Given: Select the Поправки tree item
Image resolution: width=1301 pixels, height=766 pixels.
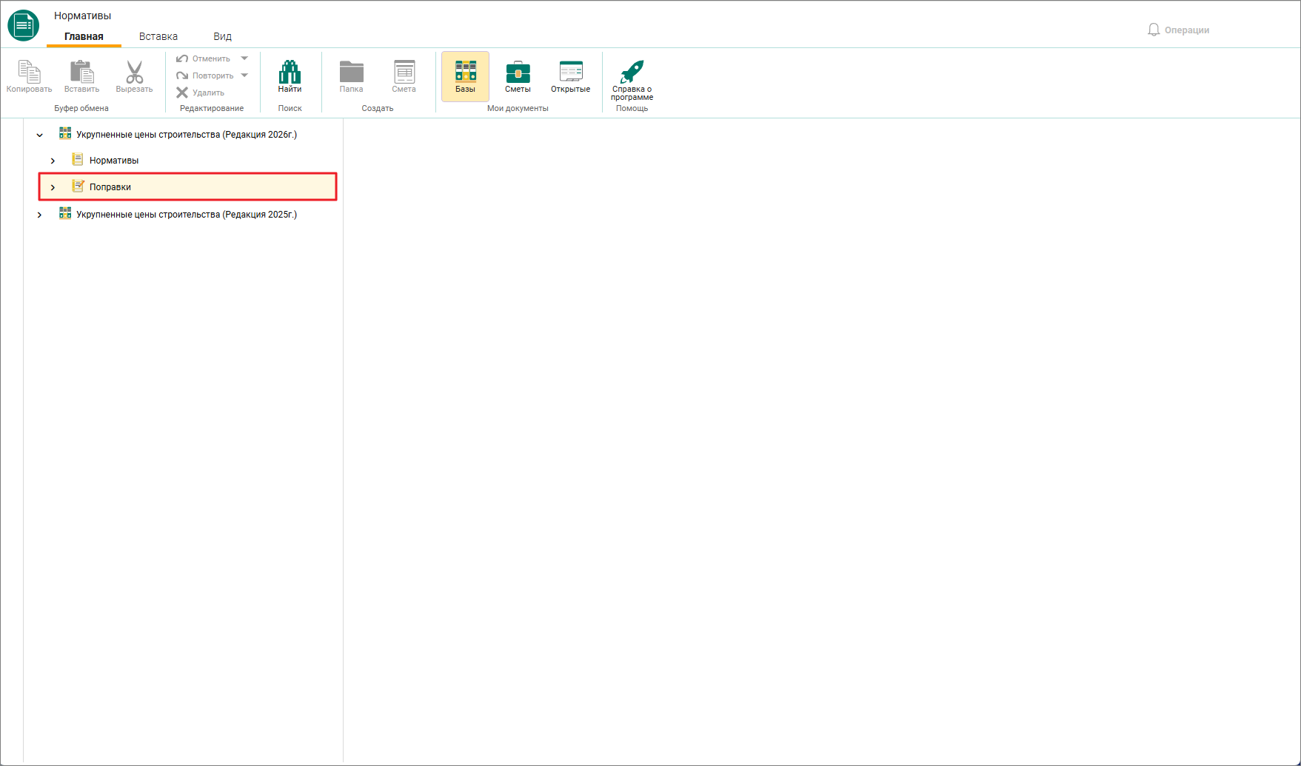Looking at the screenshot, I should [188, 187].
